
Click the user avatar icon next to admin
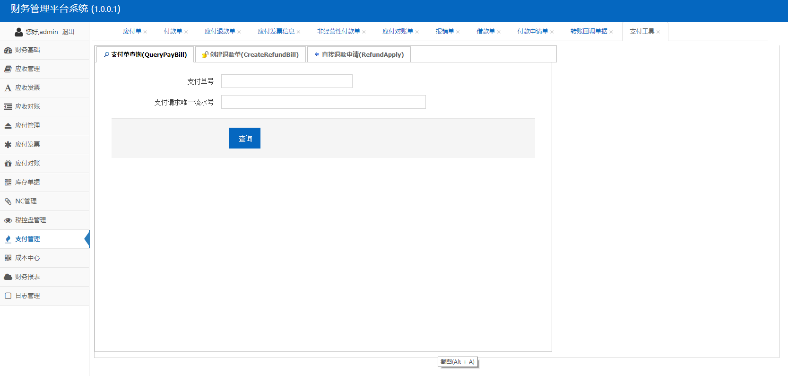pyautogui.click(x=19, y=32)
